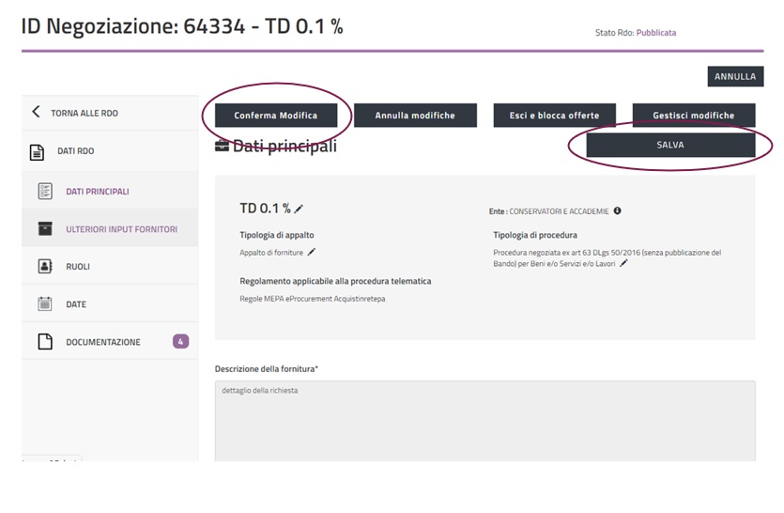Image resolution: width=784 pixels, height=513 pixels.
Task: Click the Ruoli person icon in sidebar
Action: [44, 267]
